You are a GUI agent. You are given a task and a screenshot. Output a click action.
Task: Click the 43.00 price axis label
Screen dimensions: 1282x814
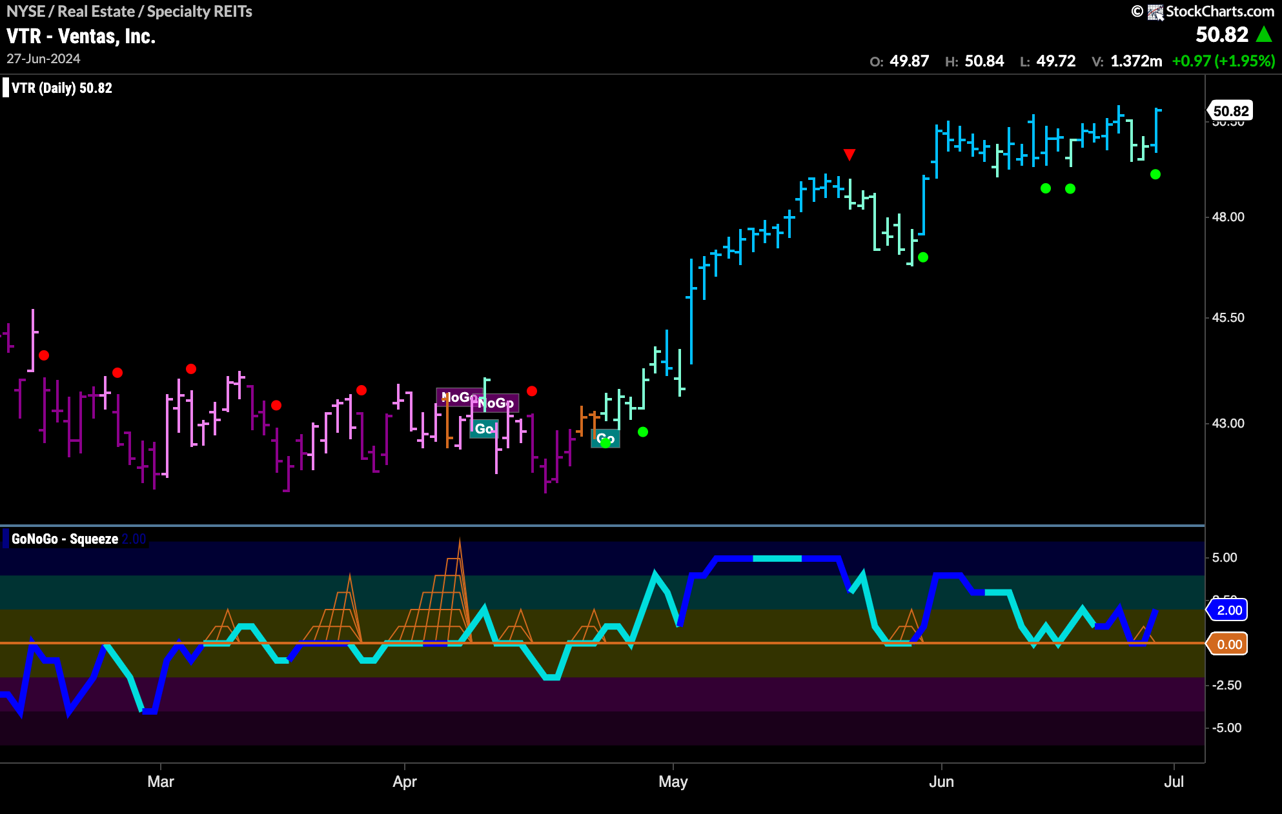(x=1228, y=424)
